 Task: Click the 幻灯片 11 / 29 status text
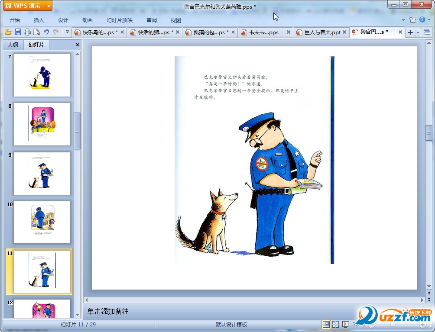coord(78,324)
